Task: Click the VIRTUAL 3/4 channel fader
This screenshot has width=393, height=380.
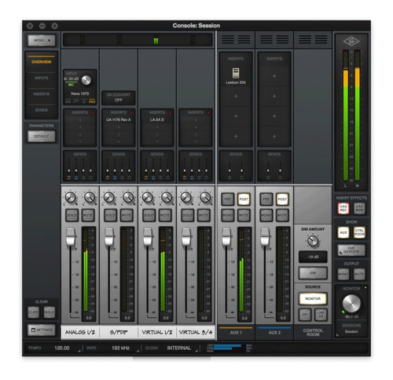Action: point(186,236)
